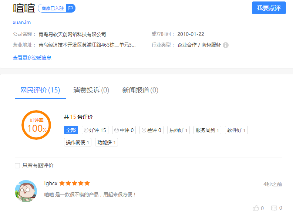Select the 操作简便 tag filter
The height and width of the screenshot is (213, 293).
[78, 142]
